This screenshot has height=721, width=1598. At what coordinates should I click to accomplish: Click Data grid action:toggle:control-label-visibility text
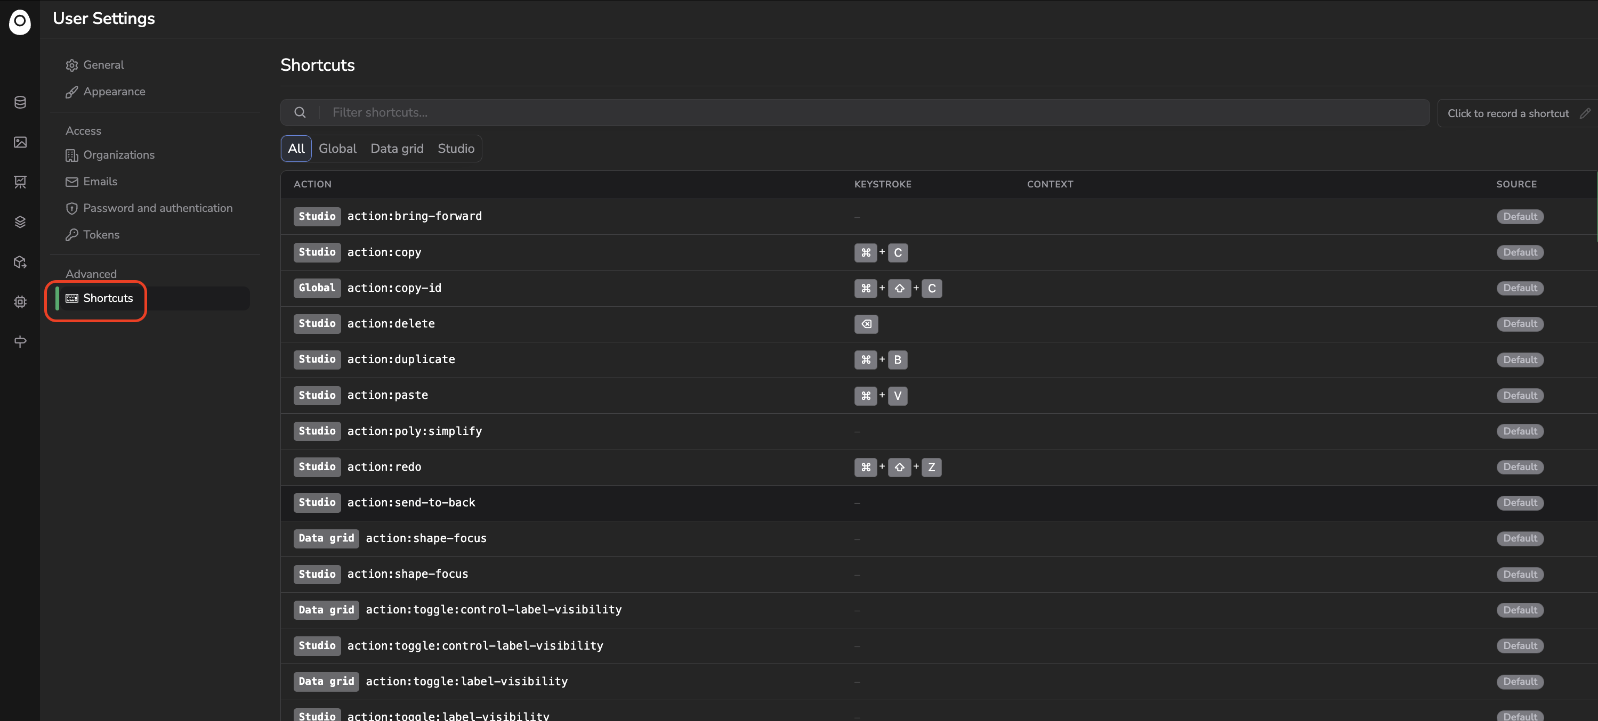point(494,609)
